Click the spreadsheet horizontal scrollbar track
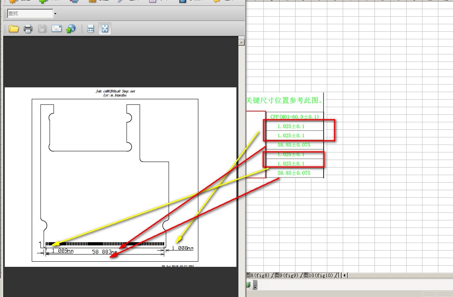Viewport: 453px width, 297px height. 400,275
